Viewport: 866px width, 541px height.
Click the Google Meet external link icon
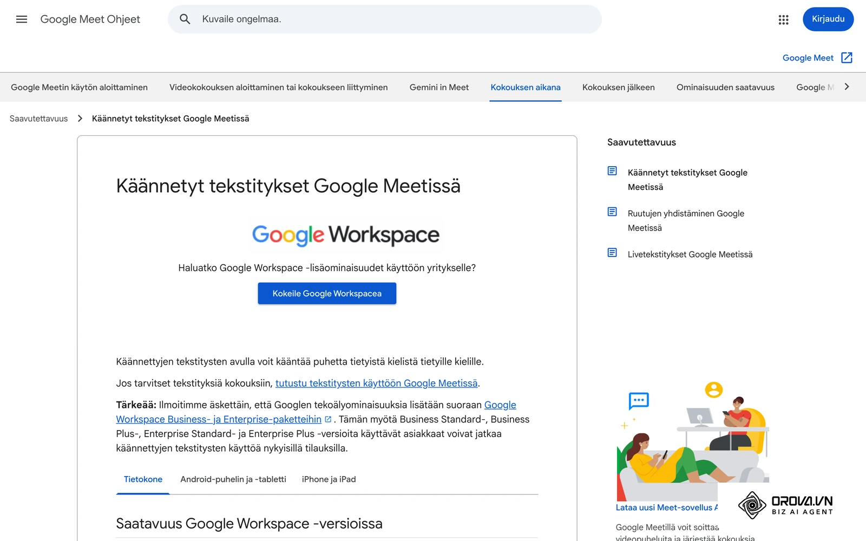tap(847, 58)
